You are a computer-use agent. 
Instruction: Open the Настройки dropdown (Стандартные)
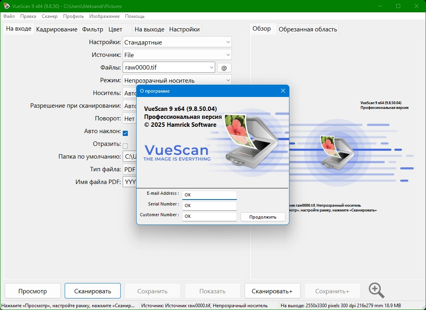click(x=177, y=42)
